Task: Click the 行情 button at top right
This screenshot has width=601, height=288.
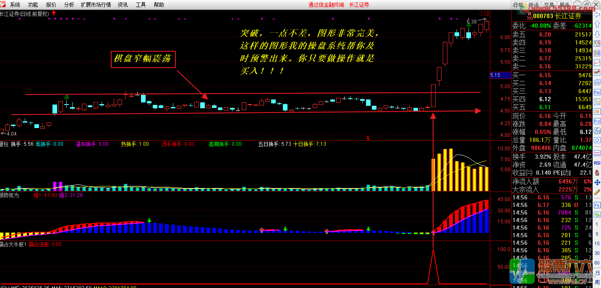Action: [x=518, y=5]
